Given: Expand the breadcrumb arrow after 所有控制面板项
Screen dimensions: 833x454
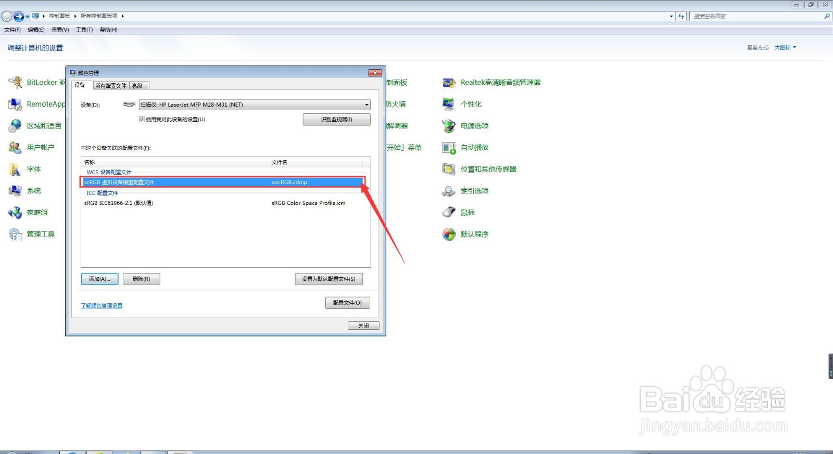Looking at the screenshot, I should pyautogui.click(x=122, y=16).
